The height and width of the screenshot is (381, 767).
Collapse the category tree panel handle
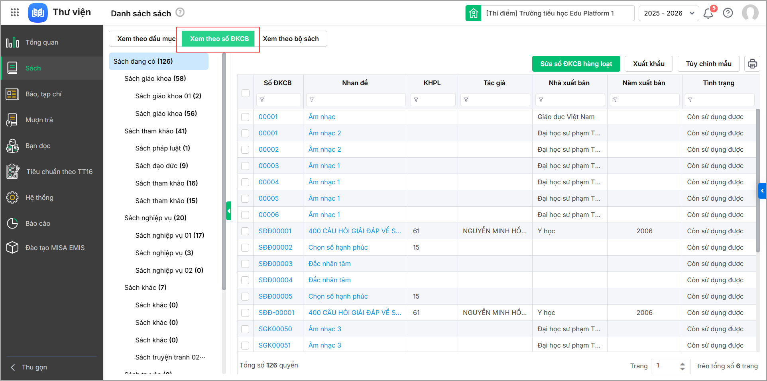(229, 211)
